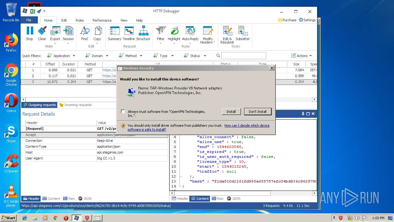
Task: Select the response panel Raw tab
Action: tap(218, 199)
